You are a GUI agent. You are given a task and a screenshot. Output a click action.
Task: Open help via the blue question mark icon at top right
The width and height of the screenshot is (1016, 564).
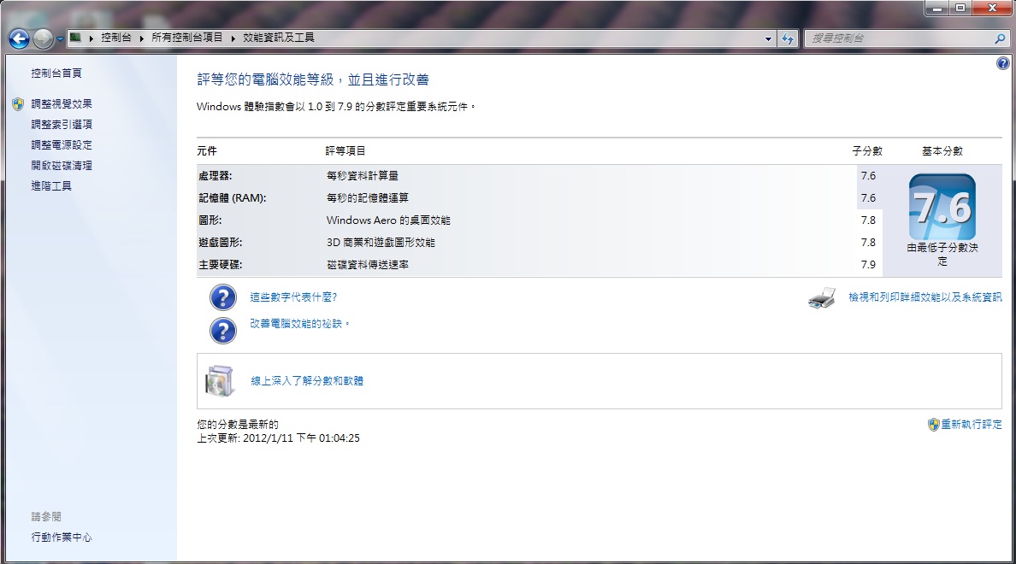[x=1003, y=64]
